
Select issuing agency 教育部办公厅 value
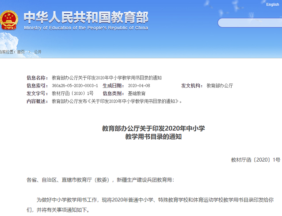click(x=220, y=86)
